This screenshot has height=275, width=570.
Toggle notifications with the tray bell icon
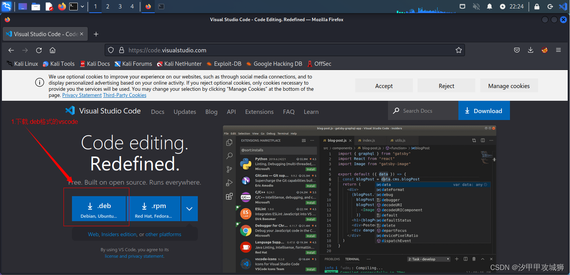coord(489,6)
